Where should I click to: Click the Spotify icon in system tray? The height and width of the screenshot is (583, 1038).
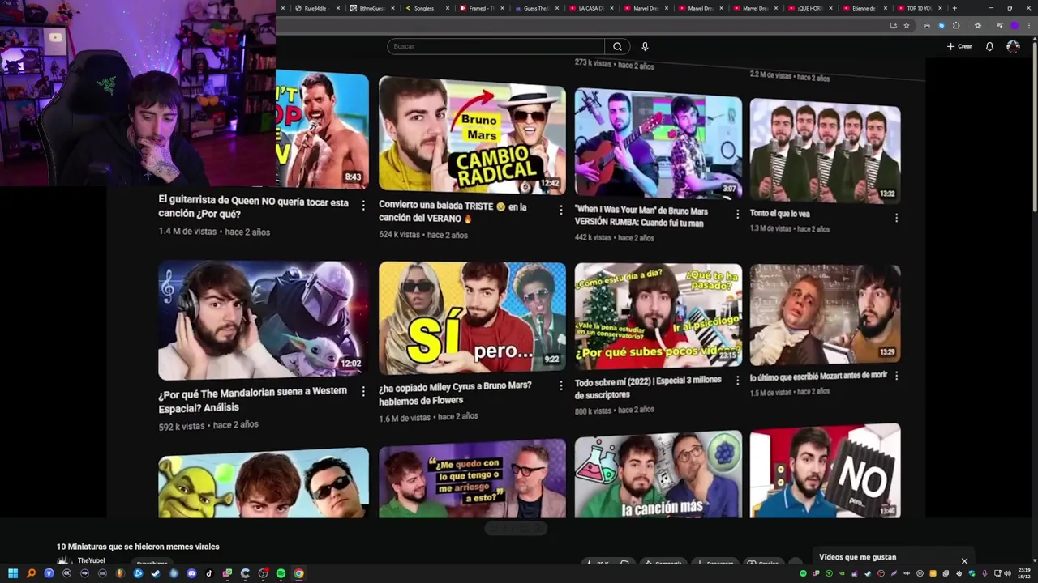[804, 573]
